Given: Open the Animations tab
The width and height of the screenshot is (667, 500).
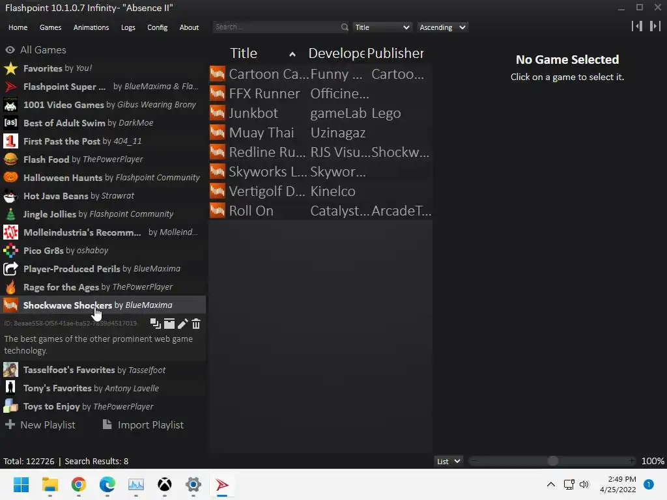Looking at the screenshot, I should point(91,27).
